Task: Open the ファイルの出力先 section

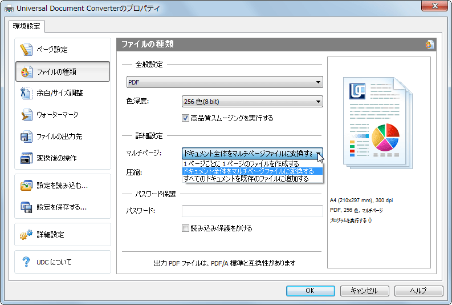Action: [x=63, y=137]
